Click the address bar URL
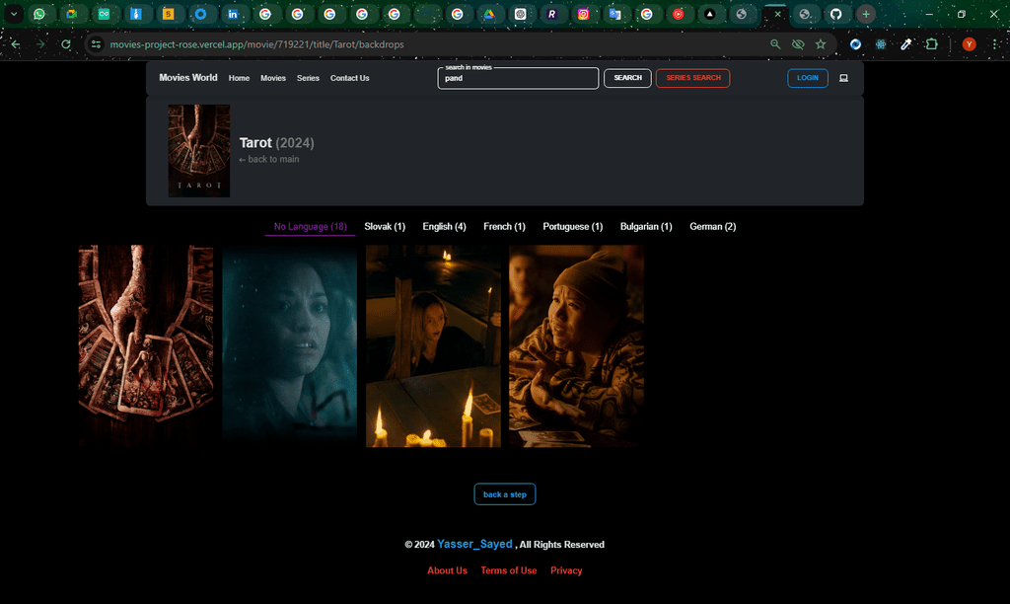This screenshot has height=604, width=1010. [x=257, y=44]
